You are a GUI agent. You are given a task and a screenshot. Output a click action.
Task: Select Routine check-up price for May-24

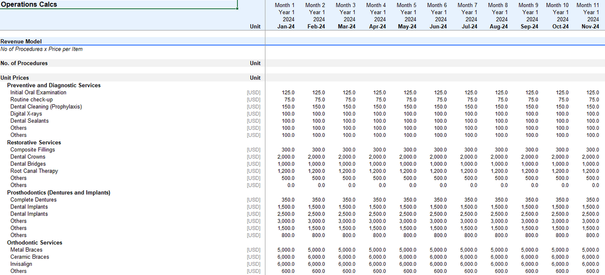pyautogui.click(x=411, y=100)
